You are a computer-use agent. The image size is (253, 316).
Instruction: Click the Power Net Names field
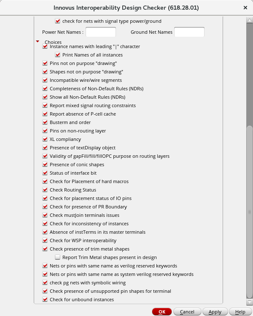click(101, 32)
